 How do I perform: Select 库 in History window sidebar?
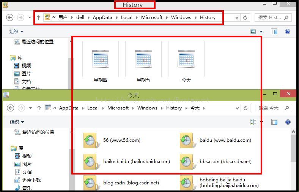tap(16, 57)
